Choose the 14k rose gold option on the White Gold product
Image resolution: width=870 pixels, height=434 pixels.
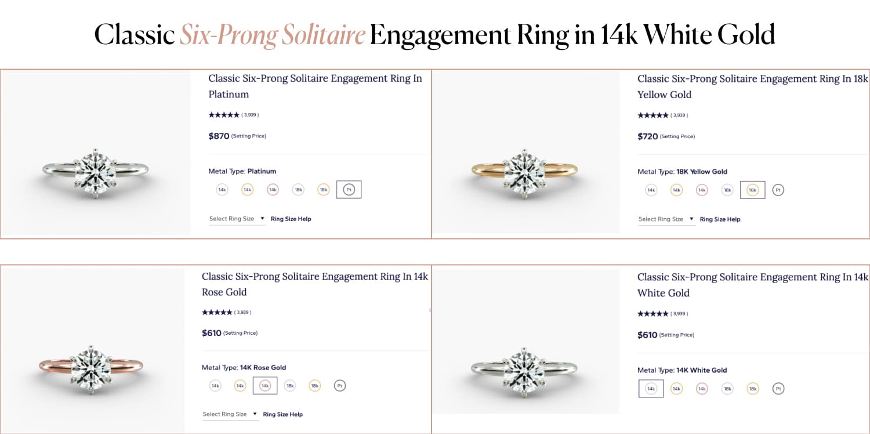[x=701, y=388]
